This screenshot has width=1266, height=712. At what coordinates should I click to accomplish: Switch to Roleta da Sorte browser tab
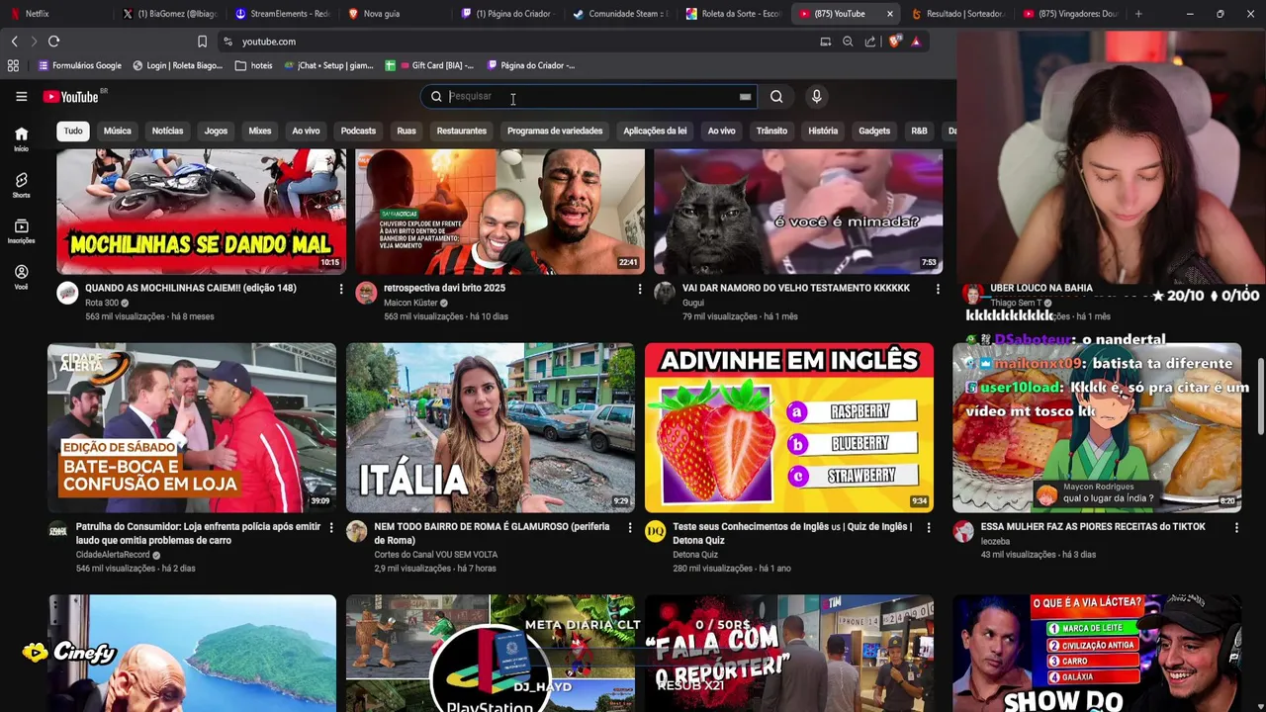coord(734,14)
